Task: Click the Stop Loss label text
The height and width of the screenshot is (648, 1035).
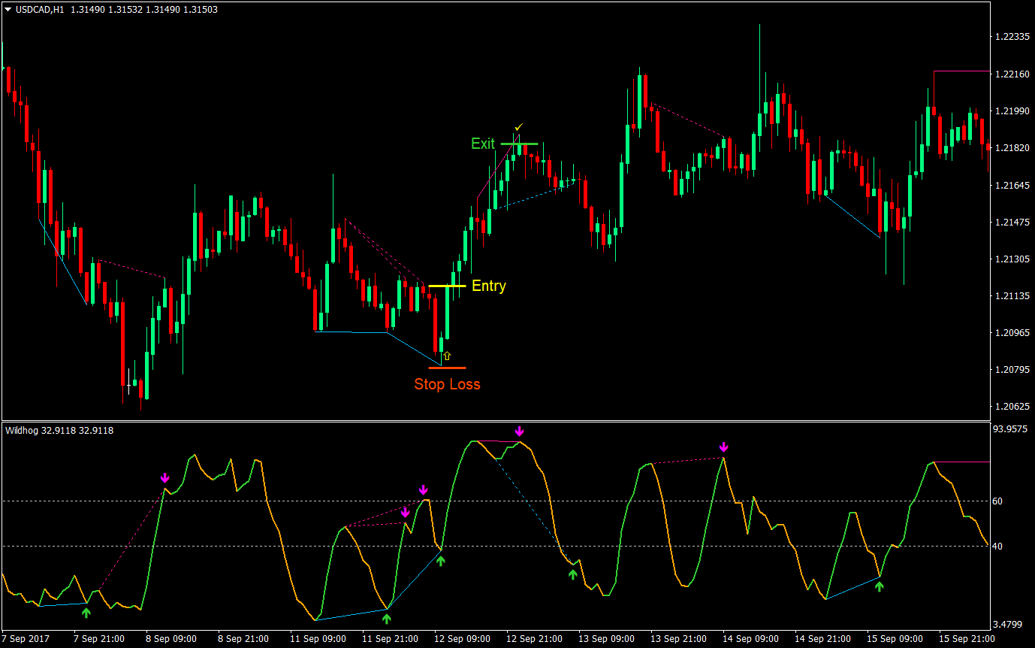Action: (448, 383)
